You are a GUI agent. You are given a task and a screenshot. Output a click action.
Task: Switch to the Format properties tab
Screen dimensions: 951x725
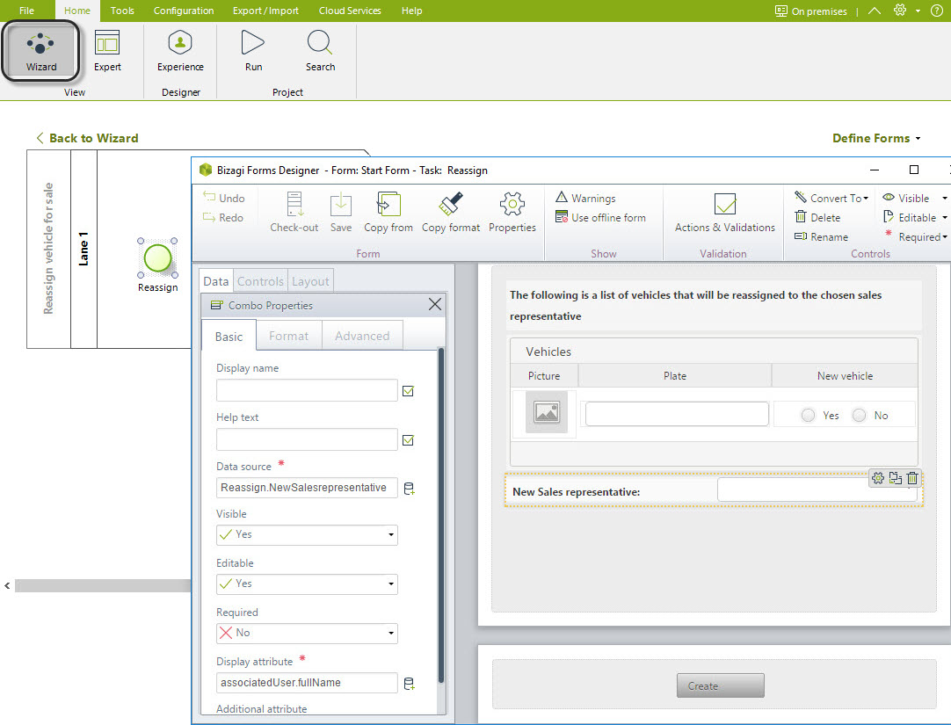[x=288, y=336]
